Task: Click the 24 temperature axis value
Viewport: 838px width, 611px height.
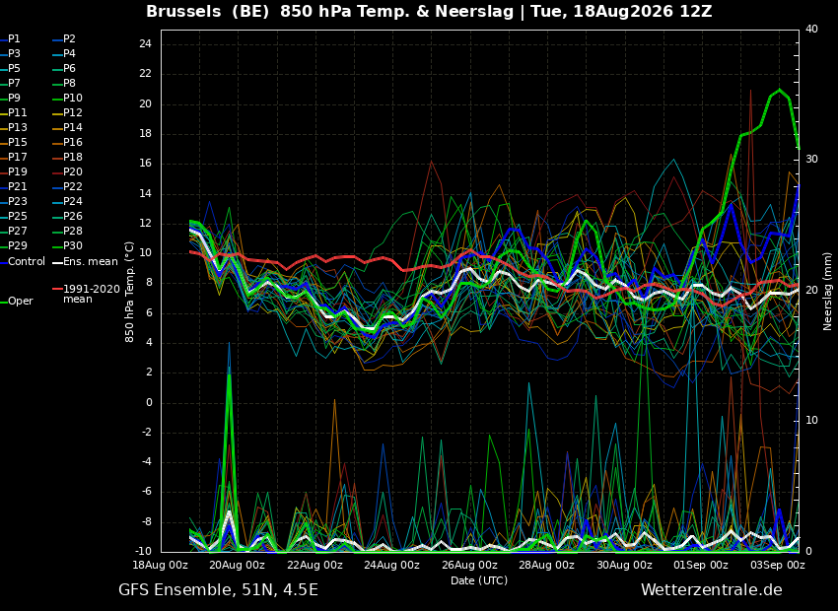Action: pos(145,44)
